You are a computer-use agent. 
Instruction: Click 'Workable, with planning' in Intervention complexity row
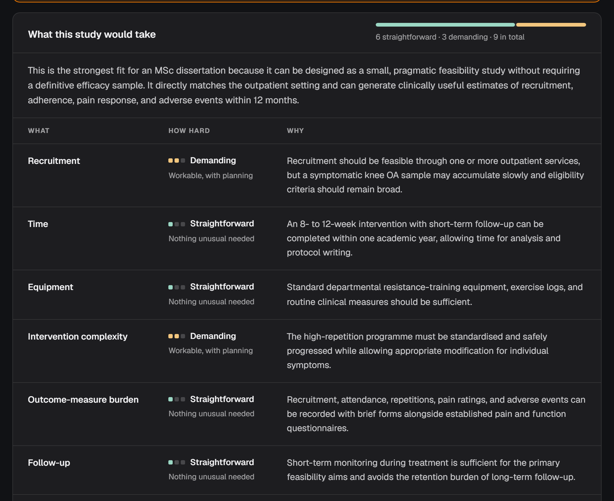pyautogui.click(x=211, y=351)
